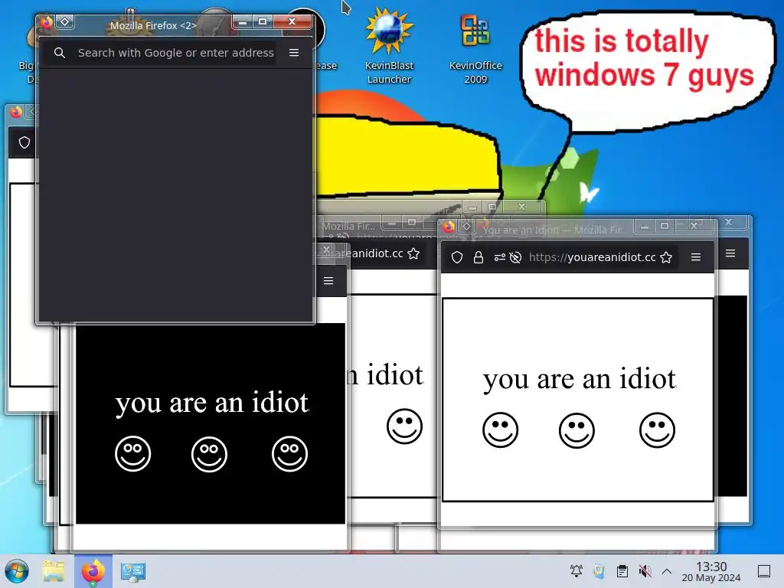The image size is (784, 588).
Task: Click the muted volume icon in the system tray
Action: click(645, 571)
